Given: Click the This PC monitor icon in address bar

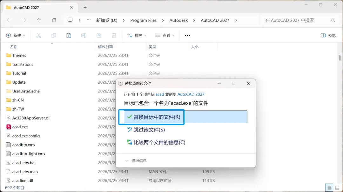Looking at the screenshot, I should [70, 20].
